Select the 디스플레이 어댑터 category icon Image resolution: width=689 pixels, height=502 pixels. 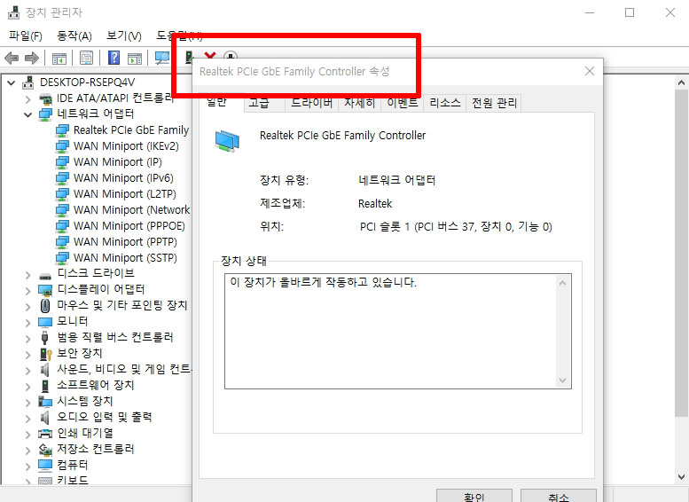tap(45, 290)
